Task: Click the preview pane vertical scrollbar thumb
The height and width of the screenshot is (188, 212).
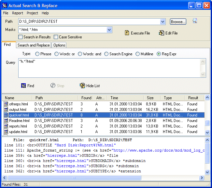Action: click(207, 154)
